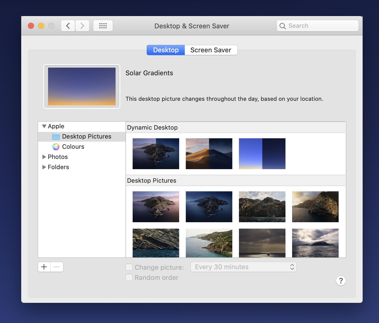Enable the Change picture checkbox

point(129,267)
